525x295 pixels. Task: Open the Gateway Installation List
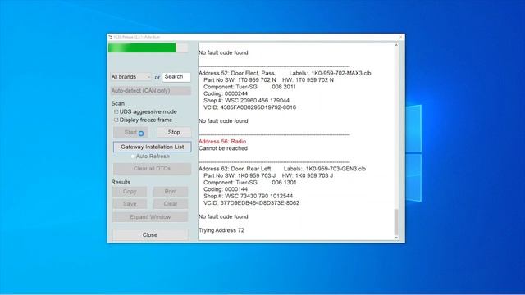152,147
